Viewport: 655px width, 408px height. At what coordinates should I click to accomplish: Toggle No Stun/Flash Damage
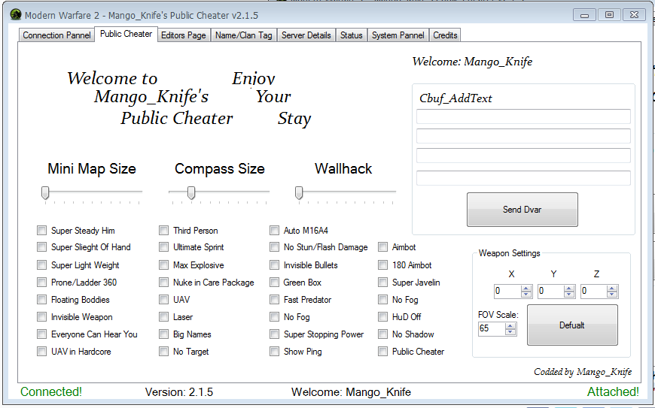275,247
